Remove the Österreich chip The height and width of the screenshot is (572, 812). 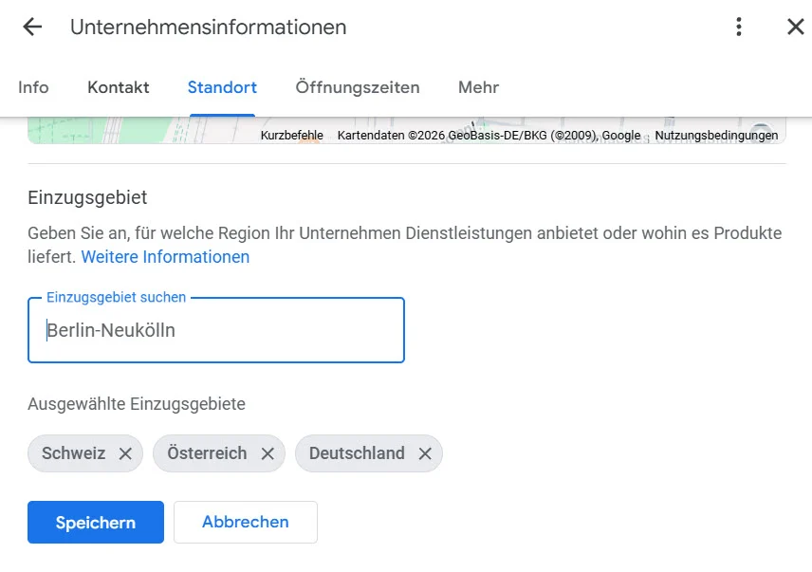[x=267, y=453]
